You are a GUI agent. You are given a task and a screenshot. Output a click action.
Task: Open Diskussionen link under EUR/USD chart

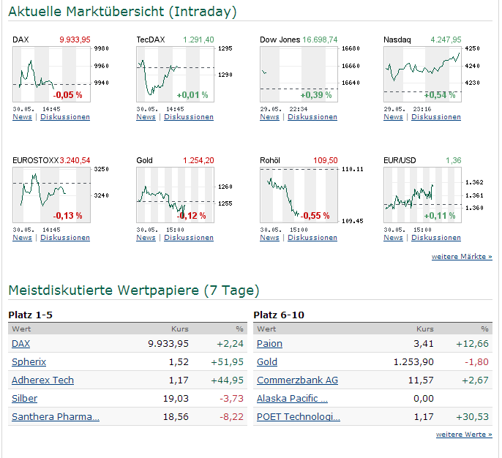436,238
